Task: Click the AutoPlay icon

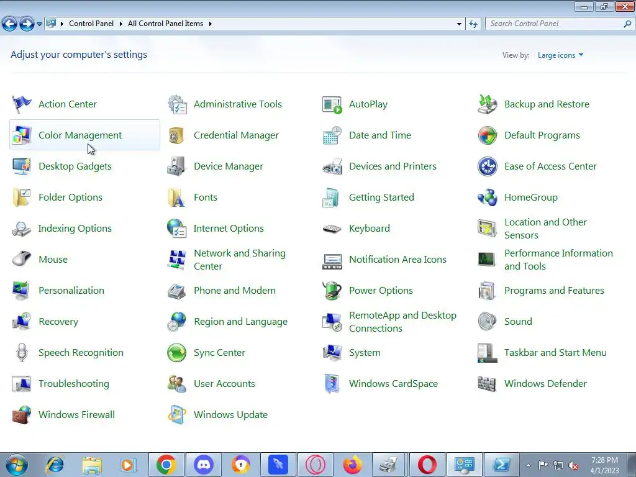Action: [x=332, y=104]
